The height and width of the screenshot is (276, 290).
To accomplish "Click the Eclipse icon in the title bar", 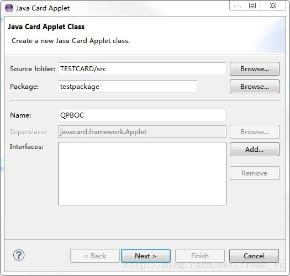I will coord(9,8).
